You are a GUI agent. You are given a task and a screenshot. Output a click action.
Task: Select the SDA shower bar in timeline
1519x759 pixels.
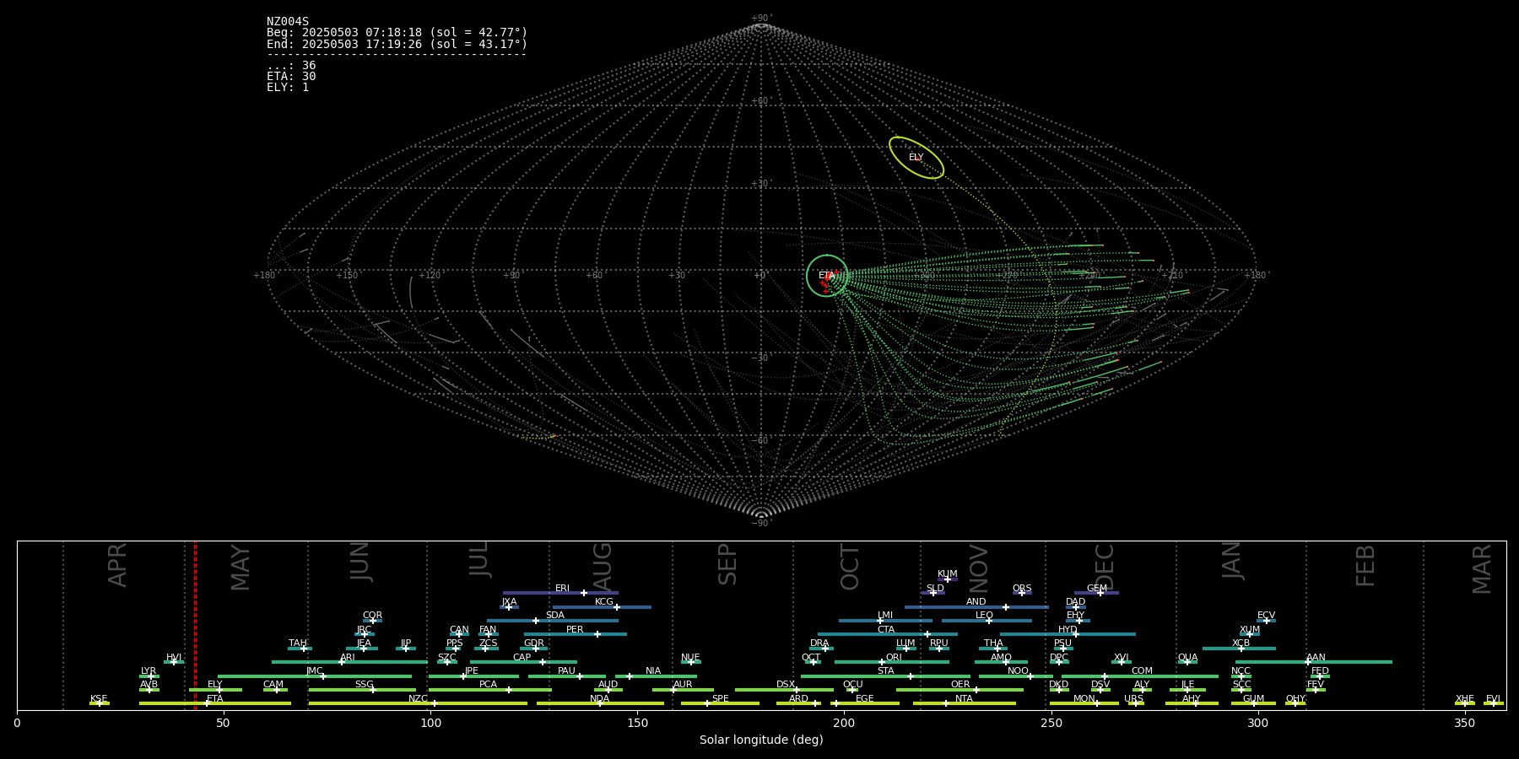[552, 621]
